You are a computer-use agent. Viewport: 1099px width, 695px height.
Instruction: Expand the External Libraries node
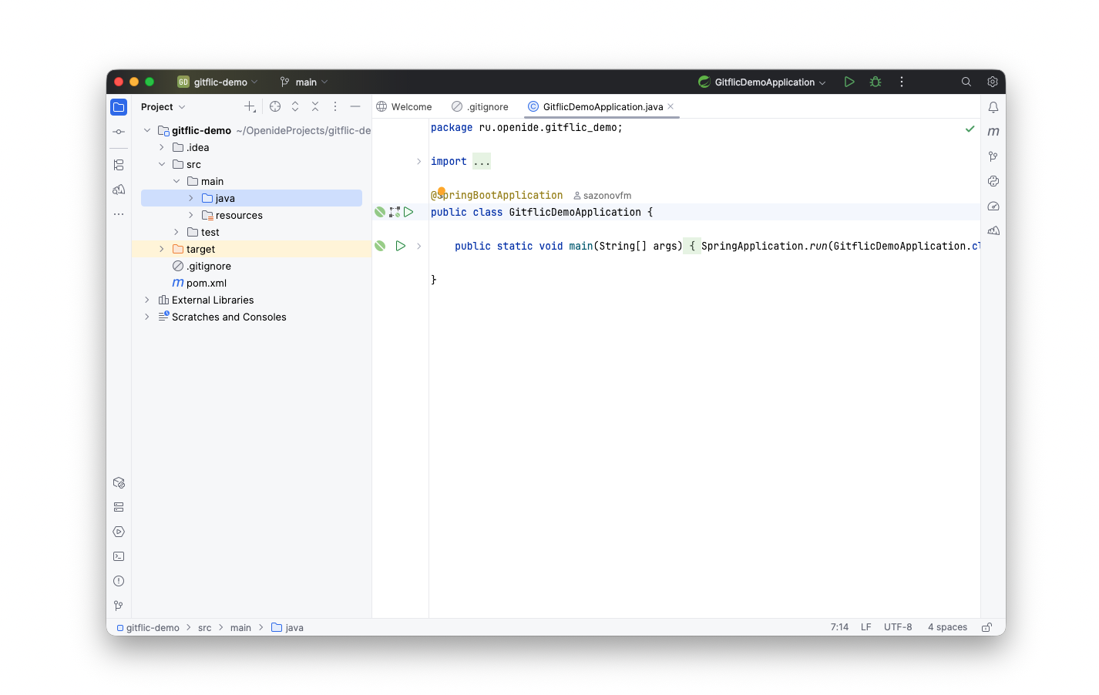click(x=146, y=300)
